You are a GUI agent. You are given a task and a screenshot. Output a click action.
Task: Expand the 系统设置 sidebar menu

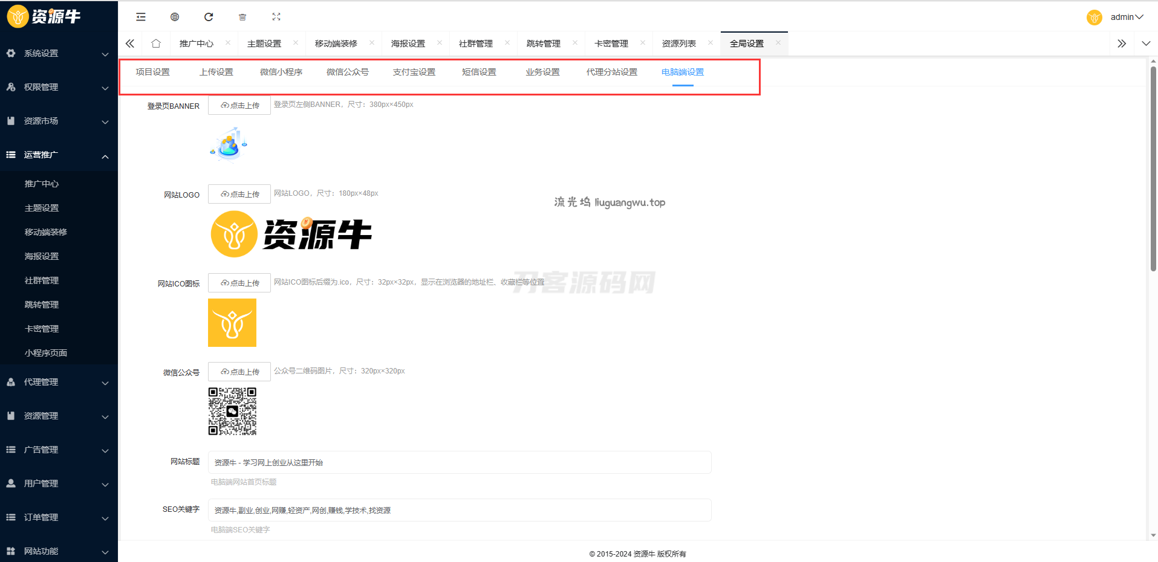point(59,53)
